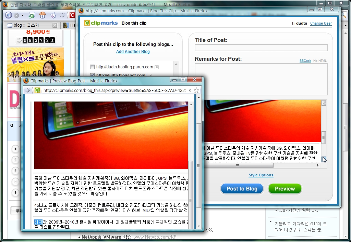Click the inner frame scroll-up arrow in Preview
The width and height of the screenshot is (351, 242).
pos(191,105)
